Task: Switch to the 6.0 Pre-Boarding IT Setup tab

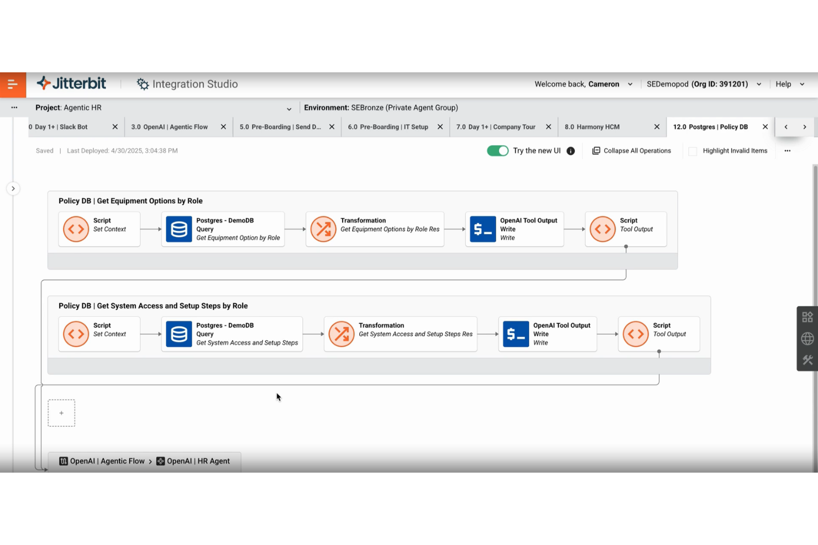Action: point(388,127)
